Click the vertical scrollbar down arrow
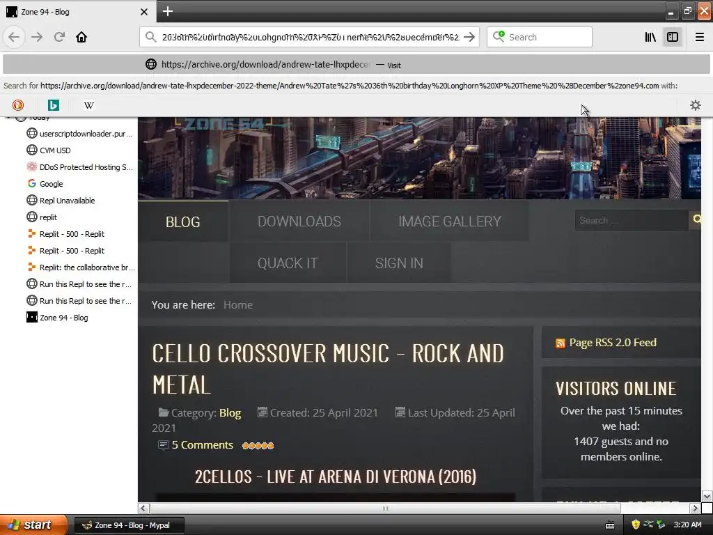Screen dimensions: 713x535 tap(707, 496)
